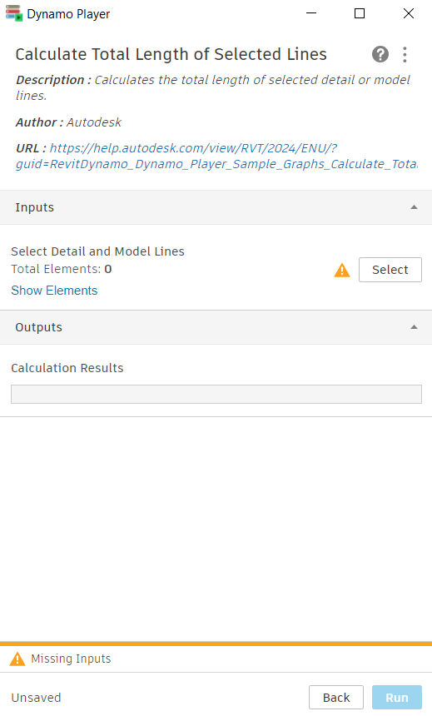This screenshot has width=432, height=716.
Task: Open the help question mark icon
Action: tap(380, 54)
